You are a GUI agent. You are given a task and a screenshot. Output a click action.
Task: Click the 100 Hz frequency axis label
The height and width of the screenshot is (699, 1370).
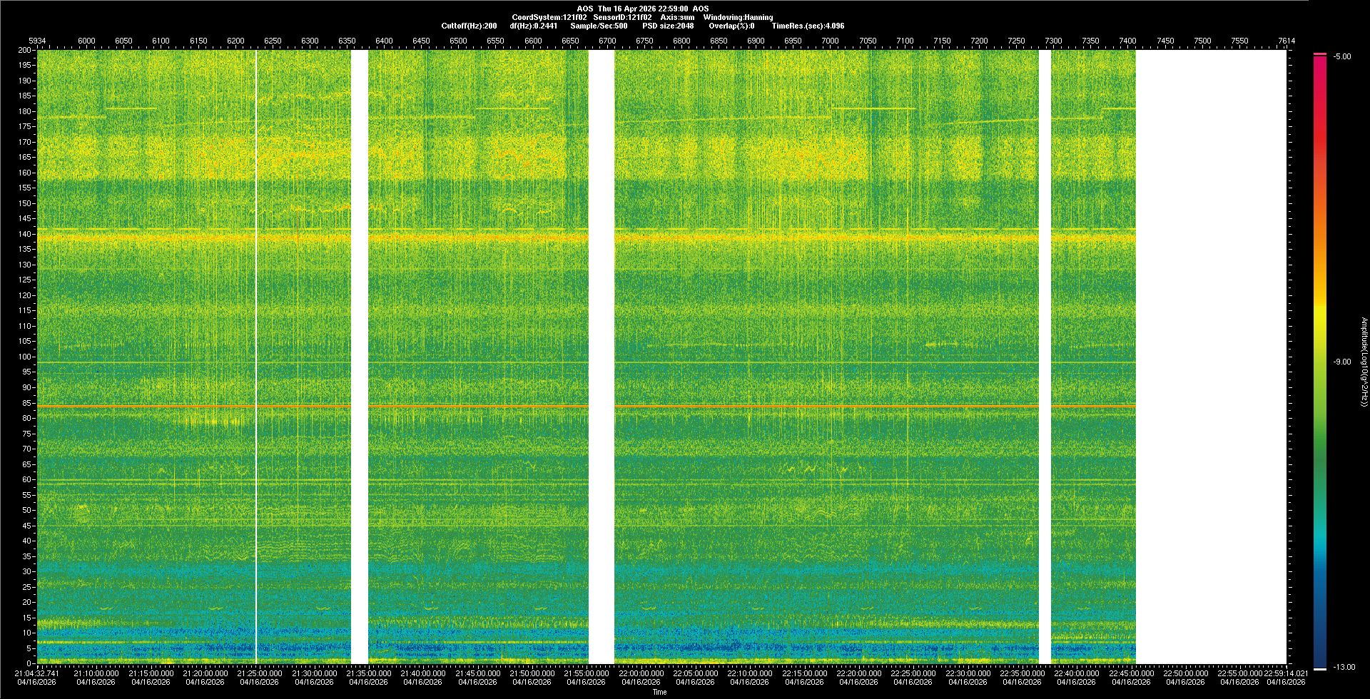click(25, 357)
